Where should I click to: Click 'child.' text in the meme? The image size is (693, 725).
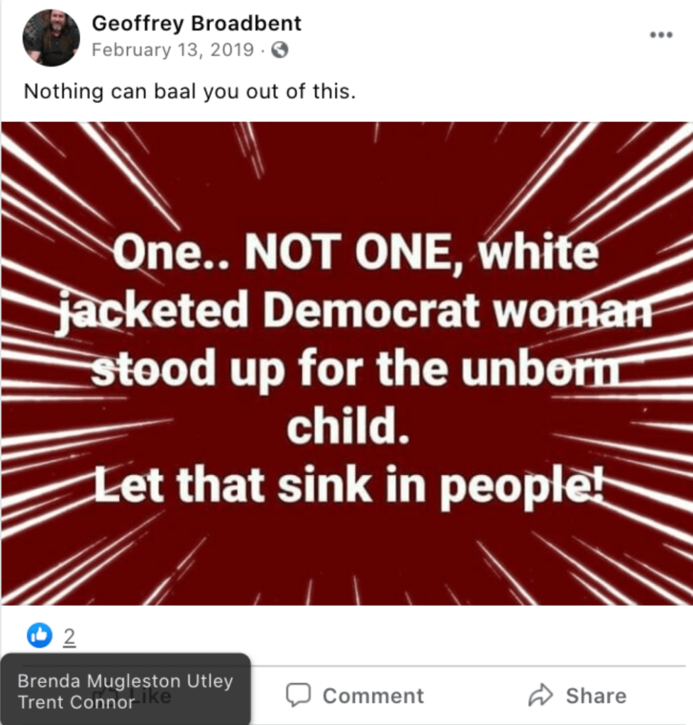tap(348, 425)
